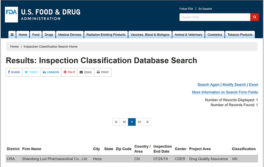Share the page on Facebook
Screen dimensions: 264x167
point(14,72)
